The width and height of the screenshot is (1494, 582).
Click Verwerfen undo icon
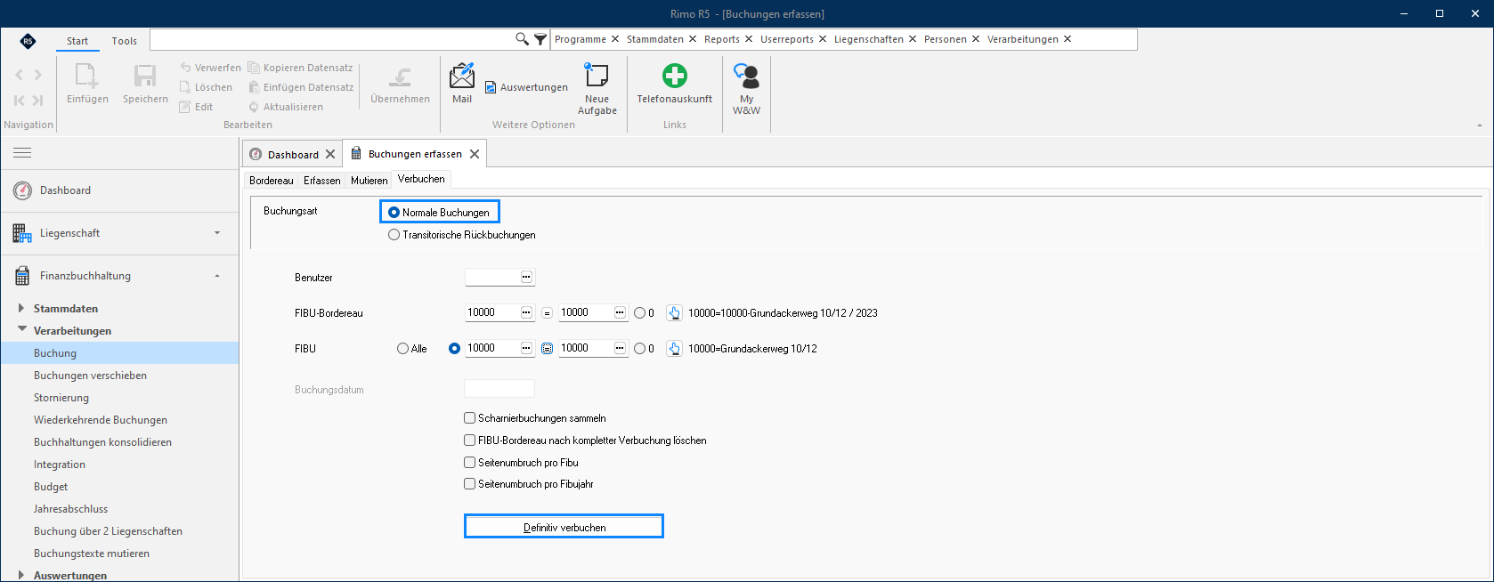(185, 68)
